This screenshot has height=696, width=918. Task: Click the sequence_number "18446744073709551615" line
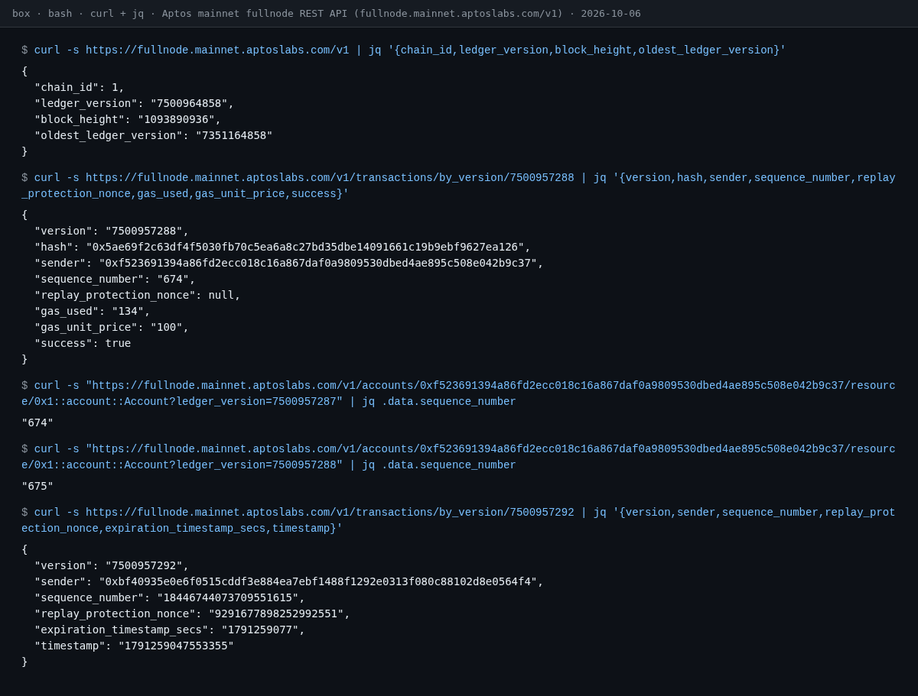170,597
